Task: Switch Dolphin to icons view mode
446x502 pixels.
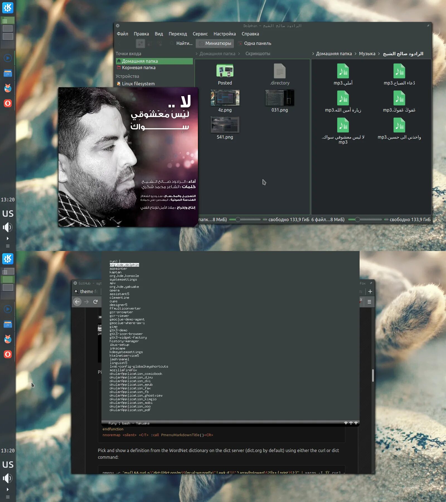Action: pyautogui.click(x=140, y=43)
